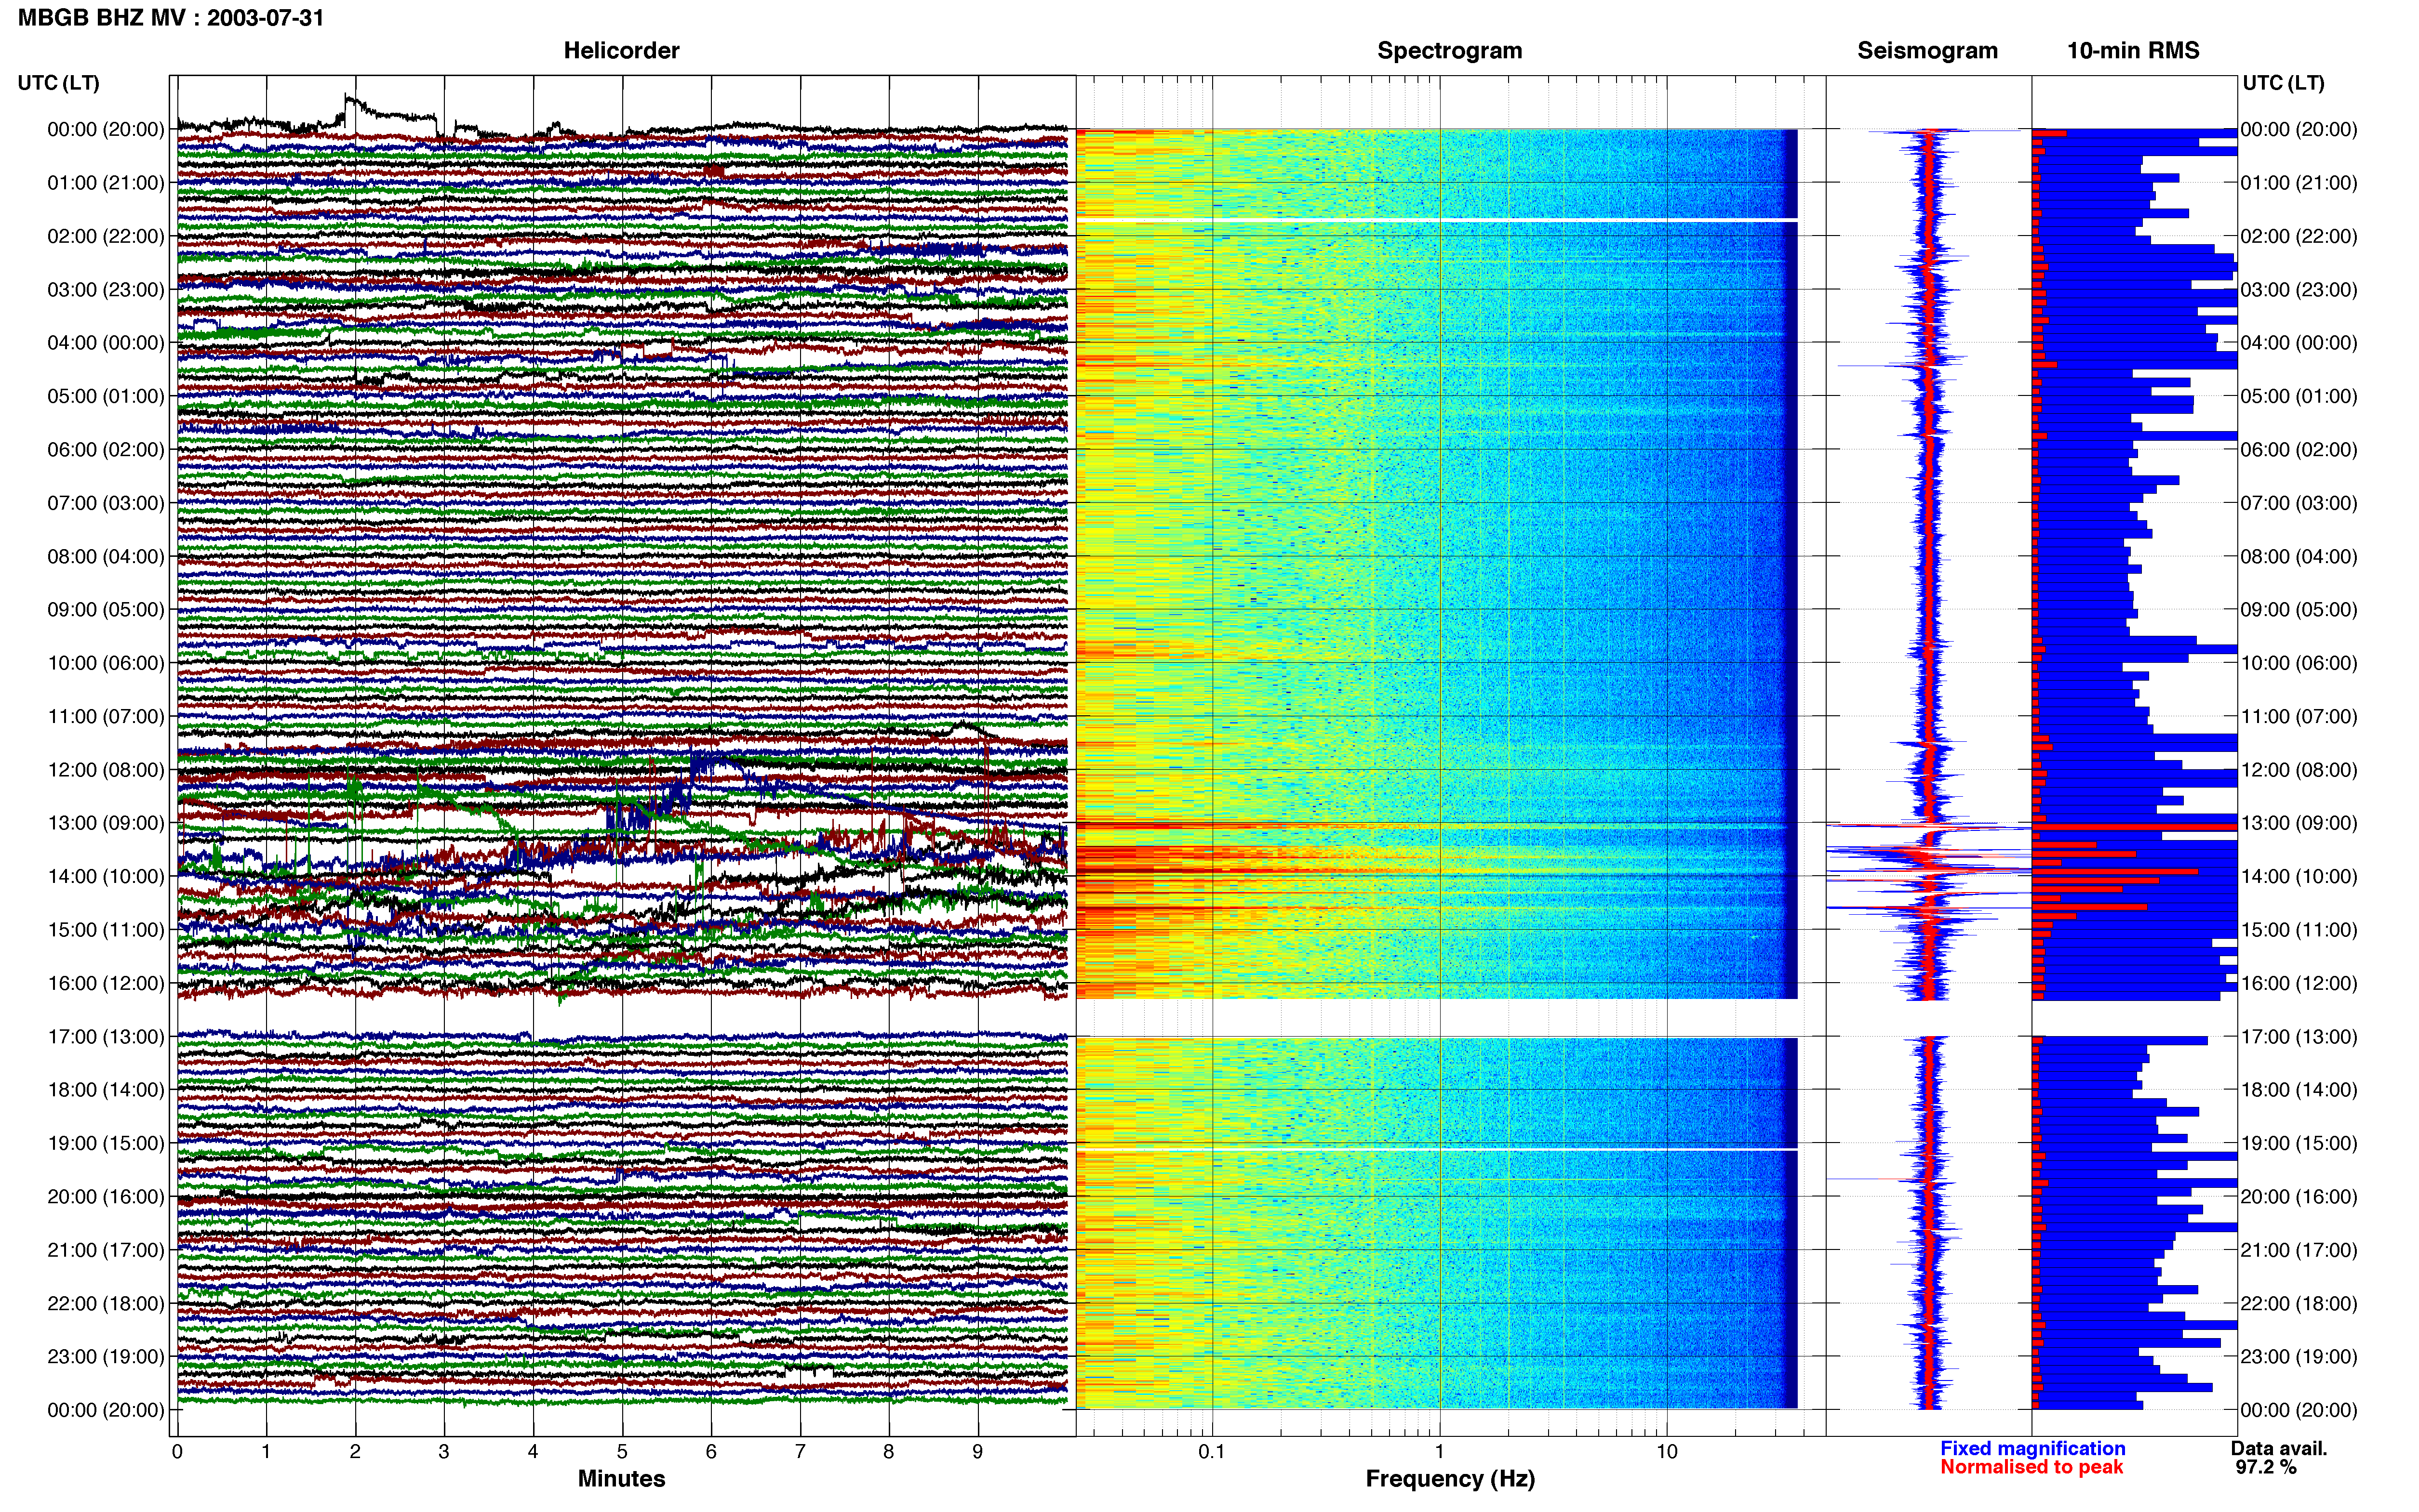Image resolution: width=2419 pixels, height=1512 pixels.
Task: Click the 'Normalised to peak' legend text
Action: point(2032,1467)
